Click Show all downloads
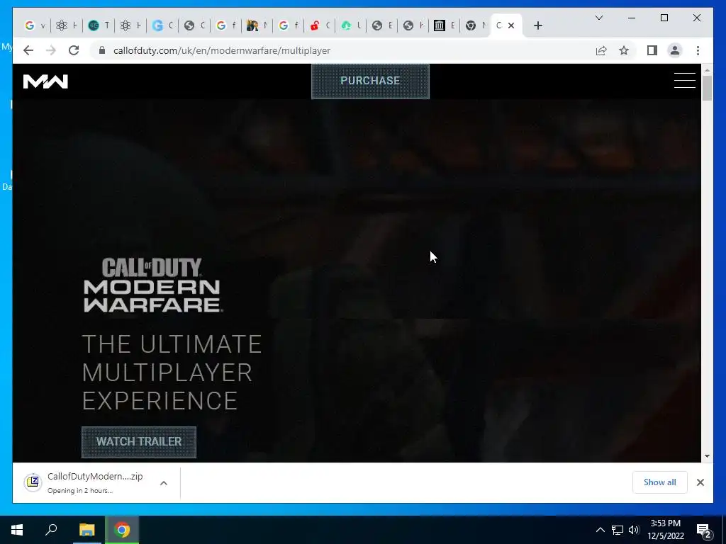Image resolution: width=726 pixels, height=544 pixels. pos(659,482)
